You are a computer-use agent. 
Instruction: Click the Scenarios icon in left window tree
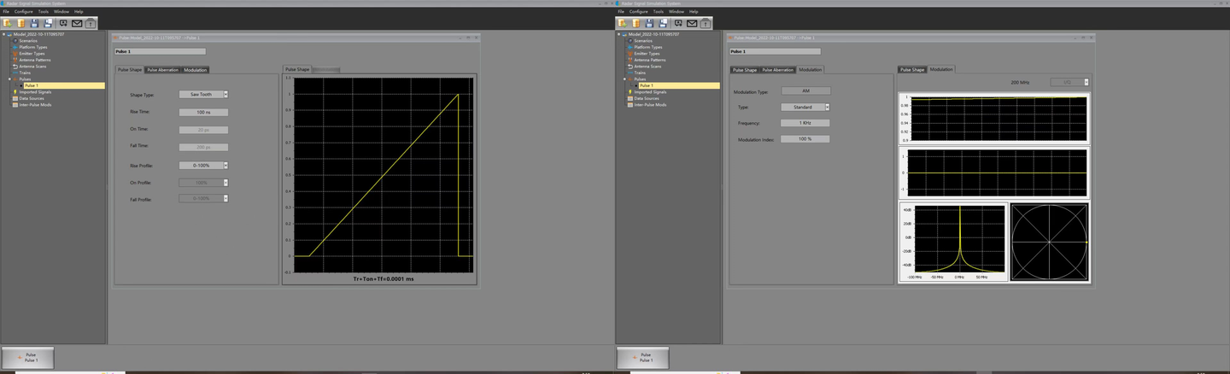(x=15, y=41)
